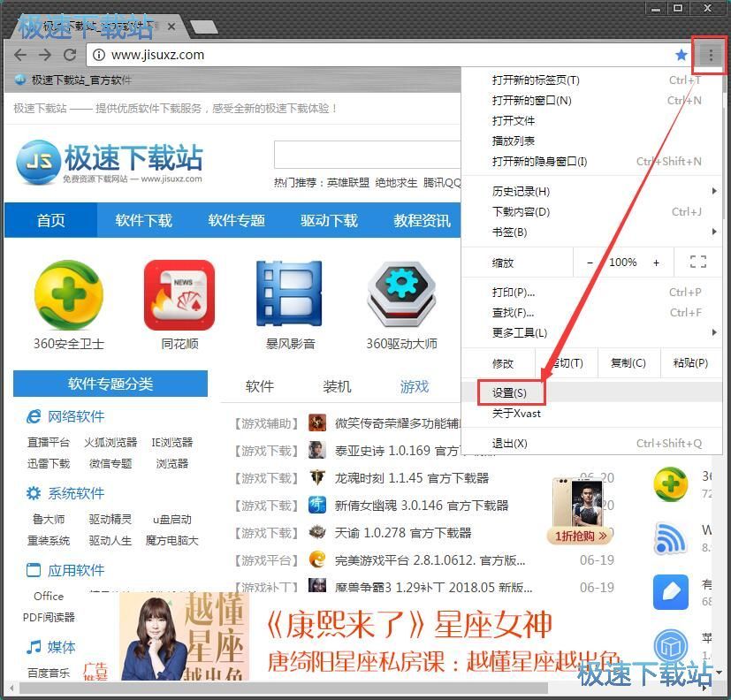The width and height of the screenshot is (731, 700).
Task: Go to 教程资讯 navigation tab
Action: (422, 220)
